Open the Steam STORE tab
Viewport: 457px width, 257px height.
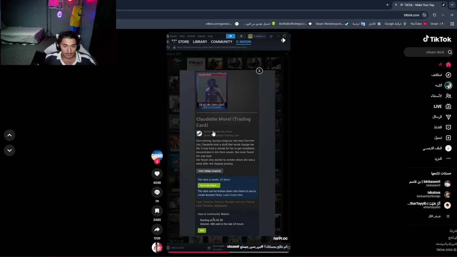[184, 42]
